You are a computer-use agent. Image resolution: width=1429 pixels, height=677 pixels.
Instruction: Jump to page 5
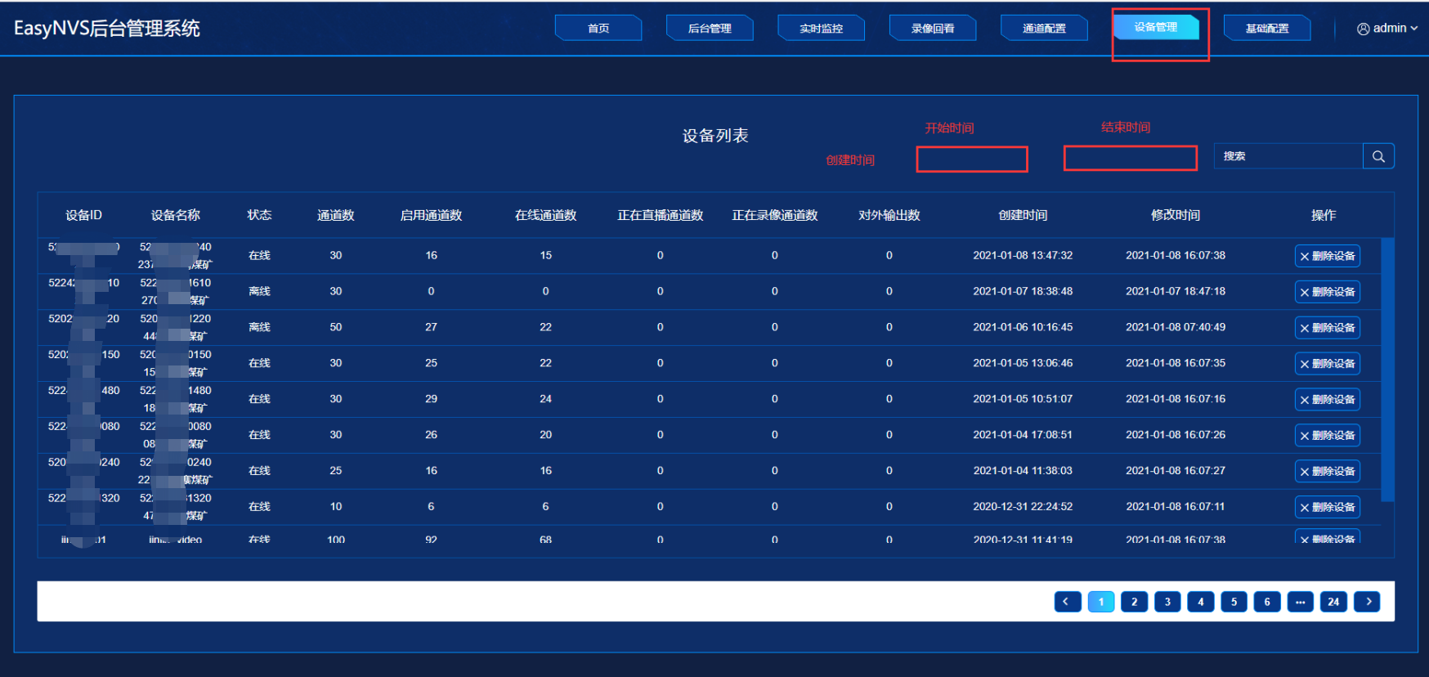click(x=1234, y=602)
